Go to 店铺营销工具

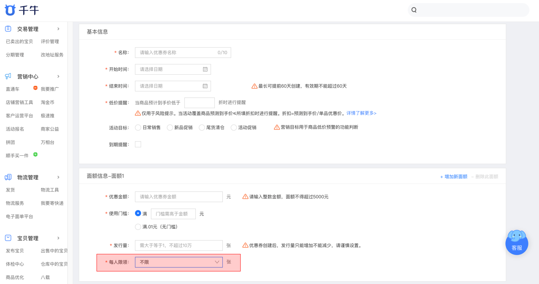(19, 102)
